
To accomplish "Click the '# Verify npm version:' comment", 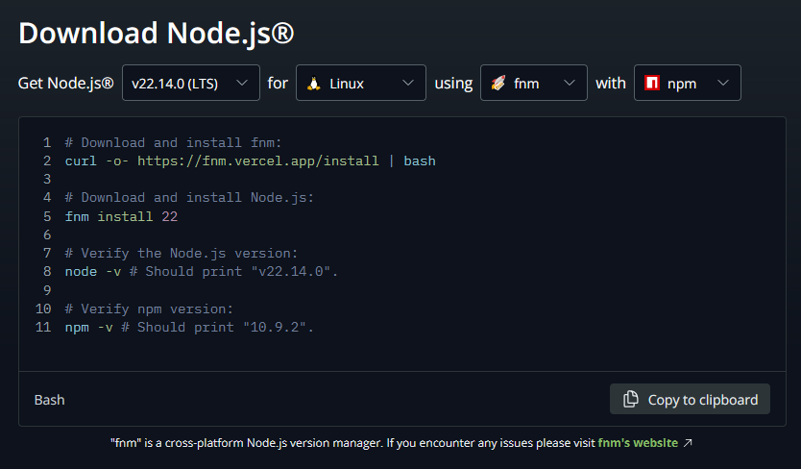I will click(x=149, y=309).
